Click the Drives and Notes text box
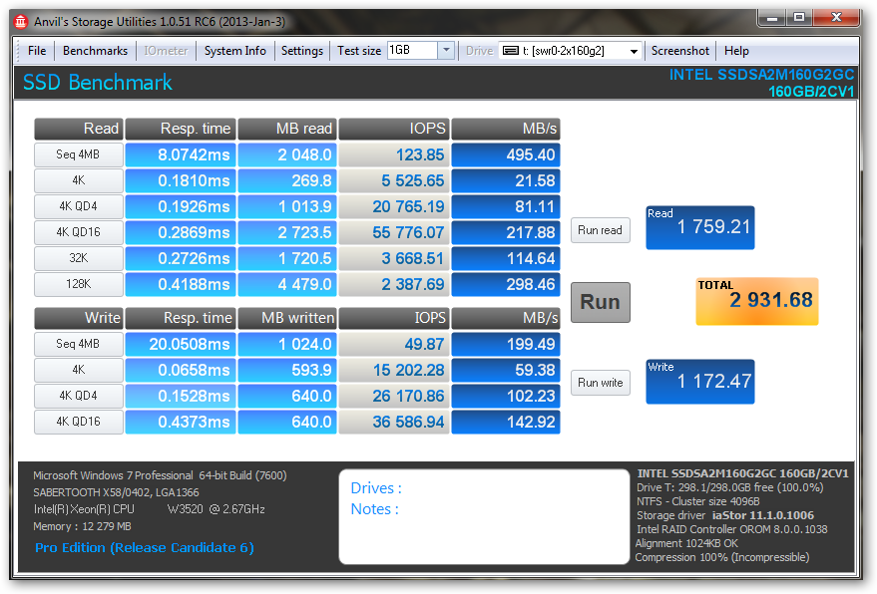Viewport: 877px width, 594px height. [484, 516]
